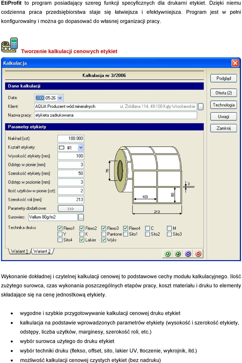Image resolution: width=242 pixels, height=363 pixels.
Task: Click the 'Dane kalkulacji' section header
Action: coord(104,86)
